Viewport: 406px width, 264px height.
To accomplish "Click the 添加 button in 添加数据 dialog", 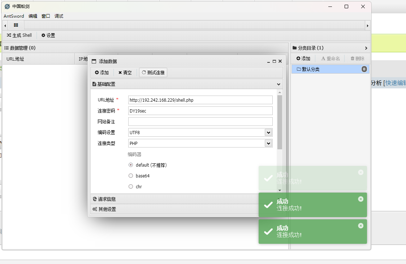I will coord(102,72).
